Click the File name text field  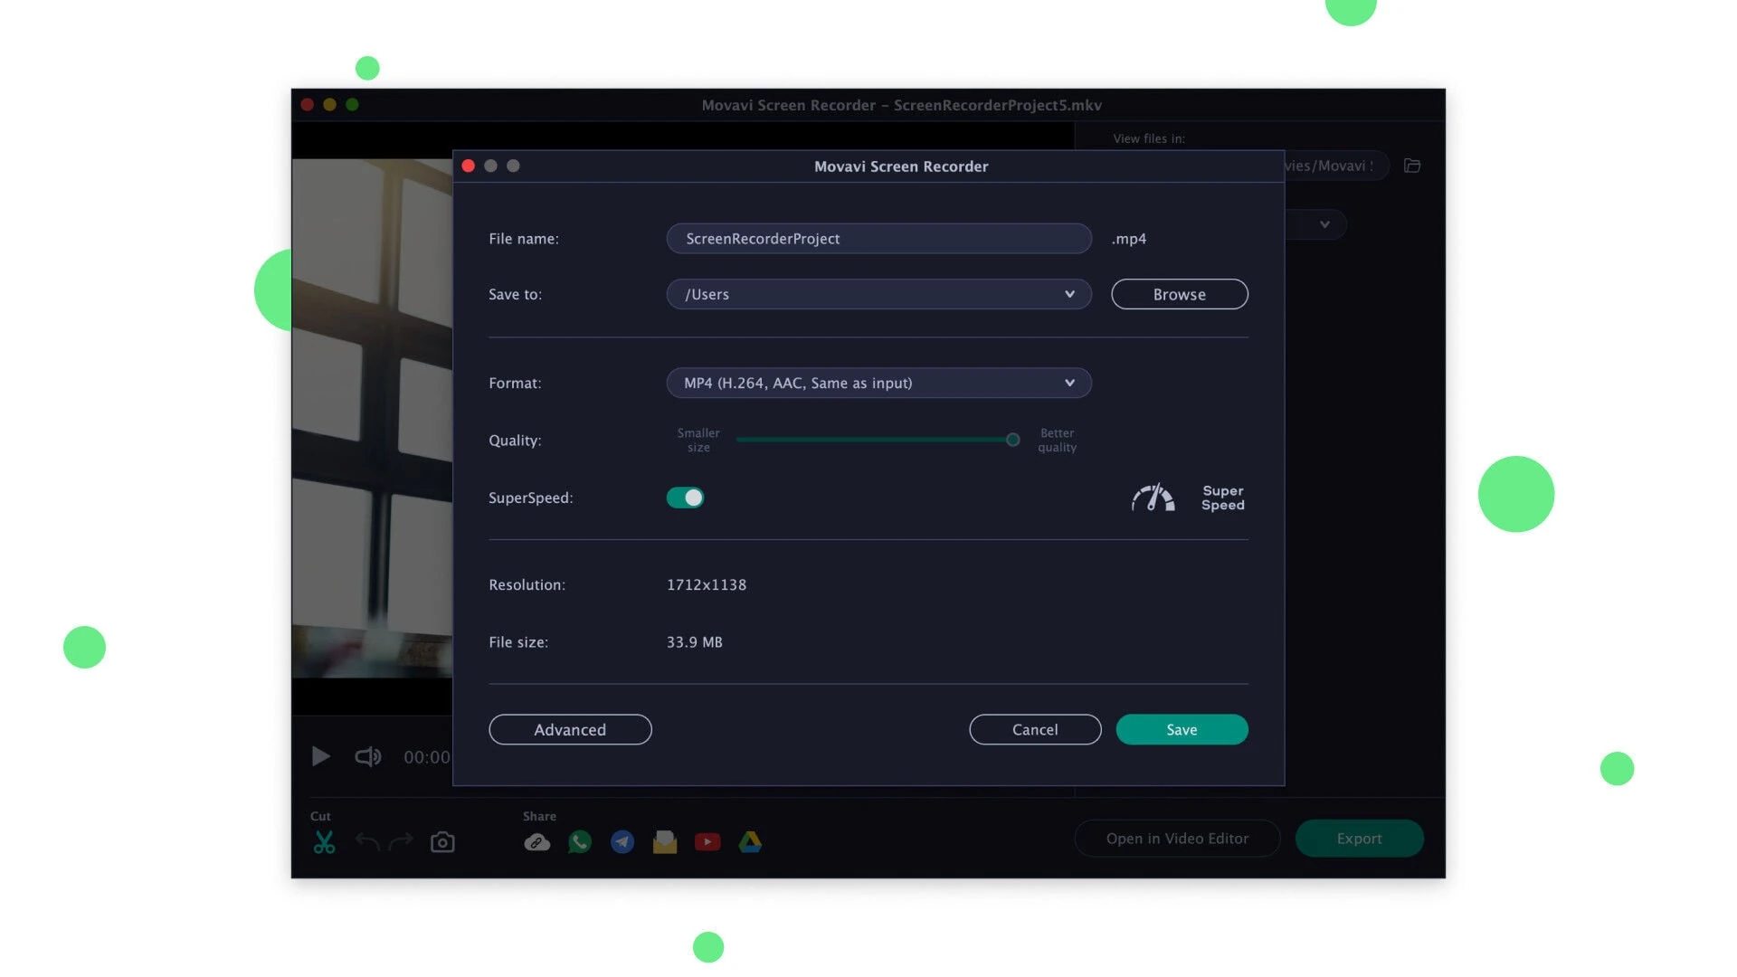point(878,239)
